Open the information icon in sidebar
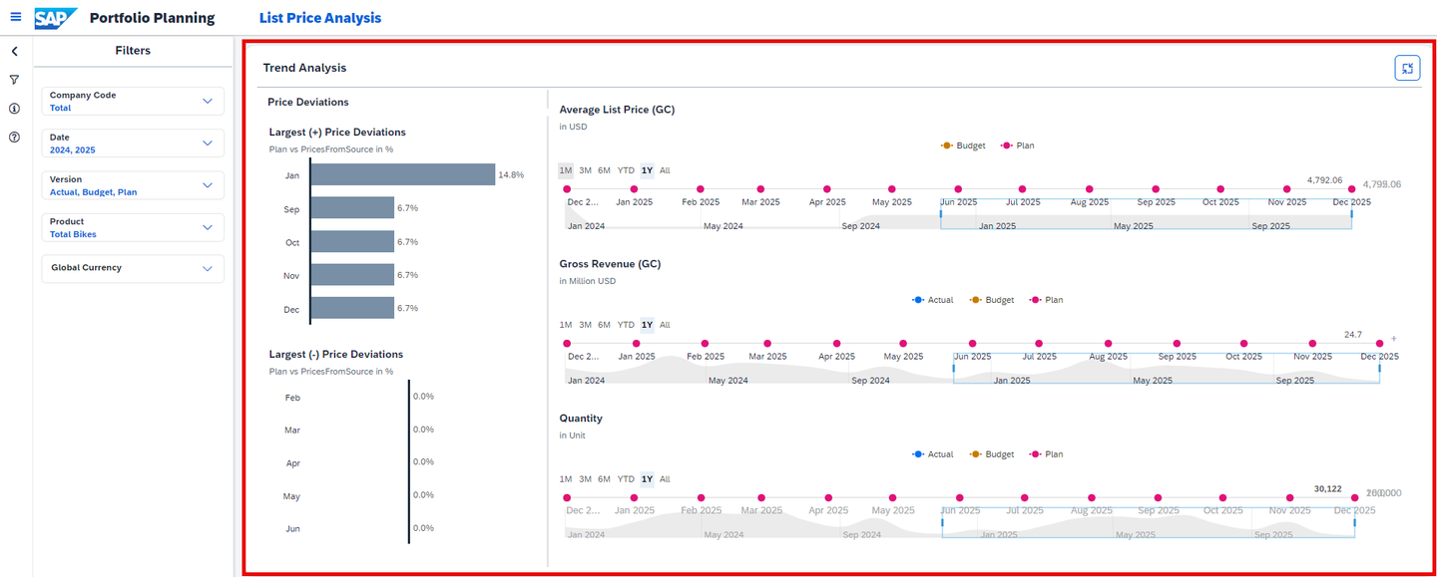Viewport: 1437px width, 577px height. point(15,109)
